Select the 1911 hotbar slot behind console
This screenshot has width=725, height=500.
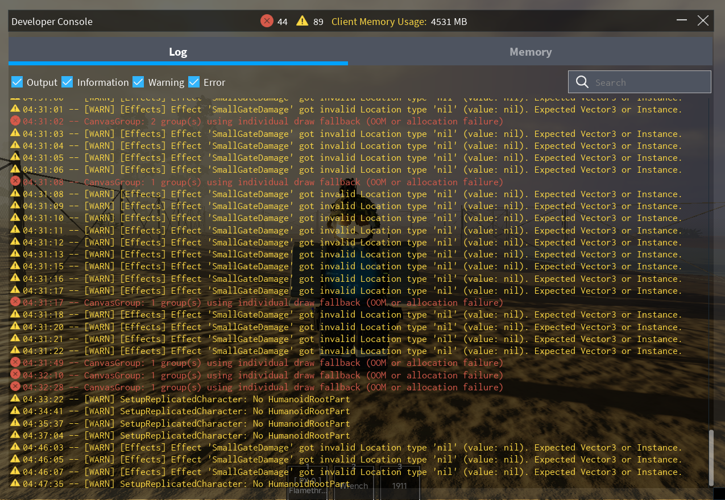tap(400, 482)
